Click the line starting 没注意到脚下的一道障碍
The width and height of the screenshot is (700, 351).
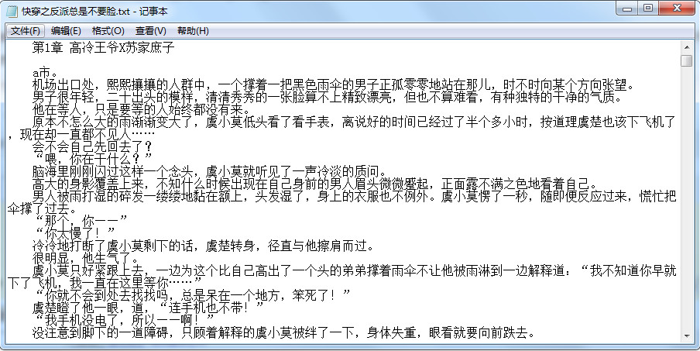coord(283,332)
